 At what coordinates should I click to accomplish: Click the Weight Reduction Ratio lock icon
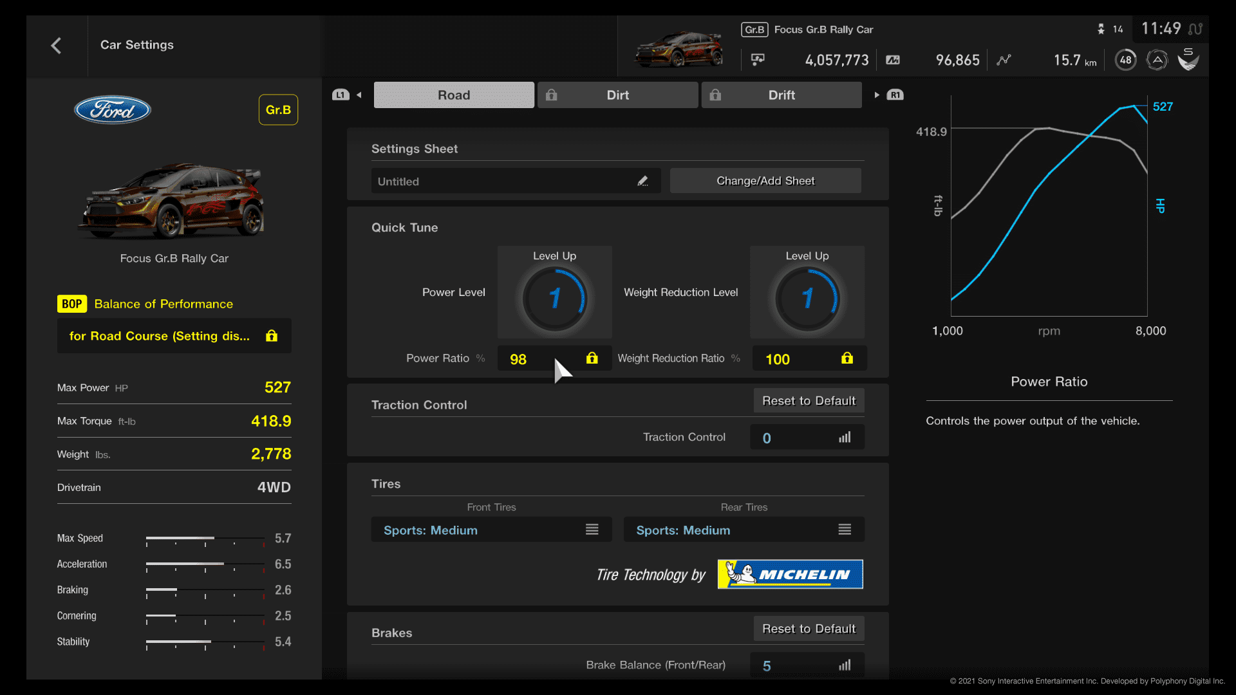click(847, 358)
